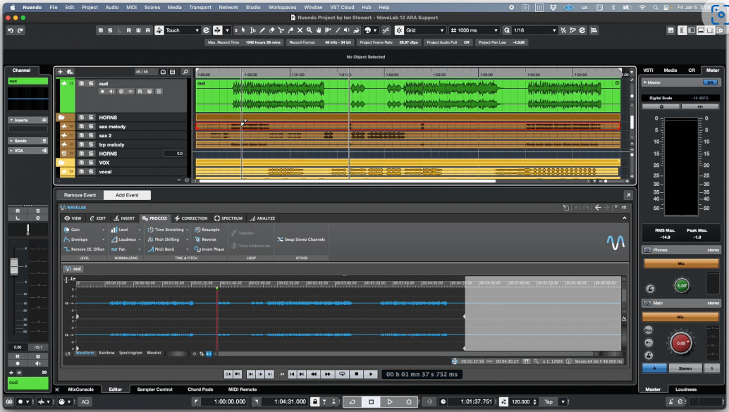The image size is (729, 412).
Task: Open the Transport menu
Action: (x=200, y=7)
